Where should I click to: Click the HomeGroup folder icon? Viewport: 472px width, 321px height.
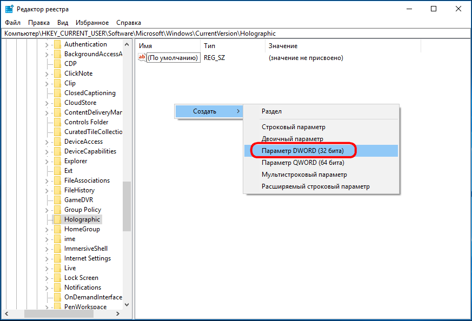pos(57,229)
